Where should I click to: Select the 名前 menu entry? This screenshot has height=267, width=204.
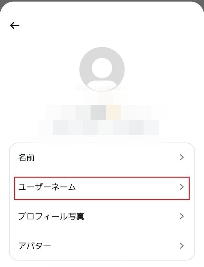(27, 157)
